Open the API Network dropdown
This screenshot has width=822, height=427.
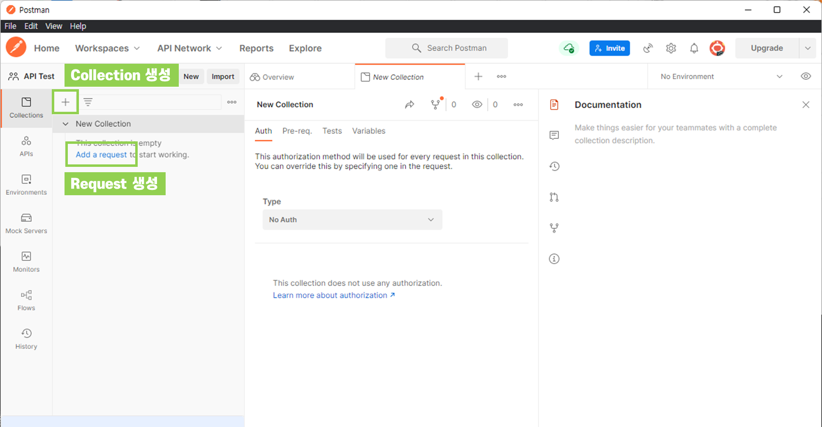tap(189, 48)
